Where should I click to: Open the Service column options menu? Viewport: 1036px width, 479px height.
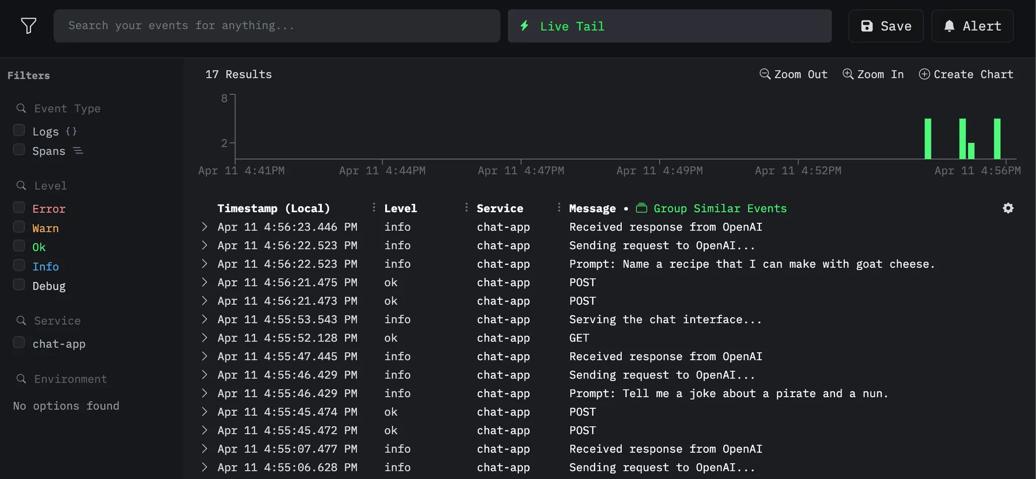coord(466,207)
